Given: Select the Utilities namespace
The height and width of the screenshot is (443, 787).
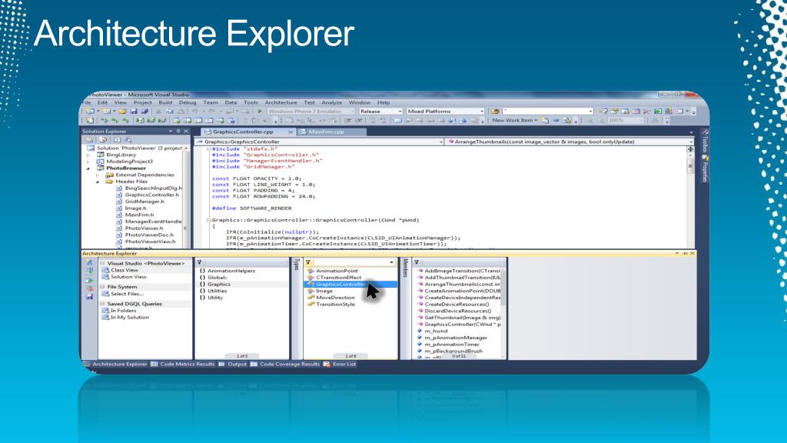Looking at the screenshot, I should [218, 291].
